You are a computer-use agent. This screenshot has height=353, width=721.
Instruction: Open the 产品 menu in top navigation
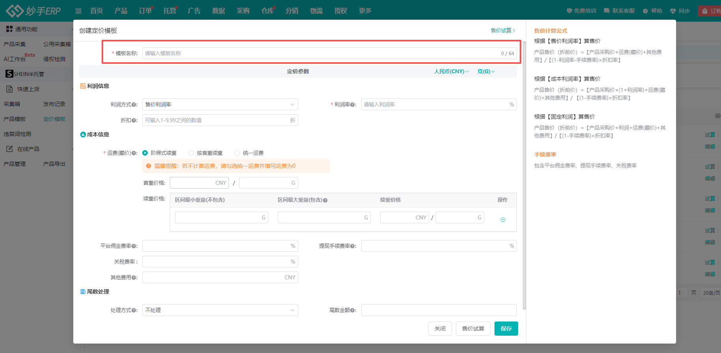click(x=121, y=11)
